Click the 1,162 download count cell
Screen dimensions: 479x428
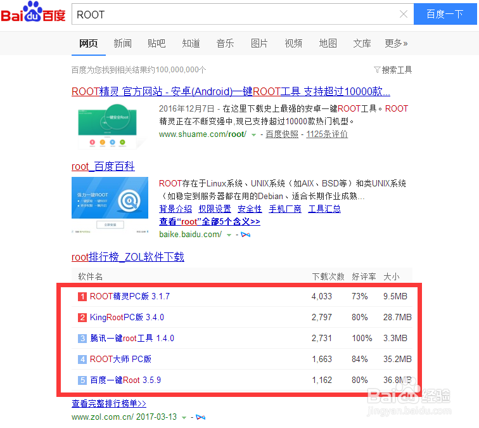point(322,380)
